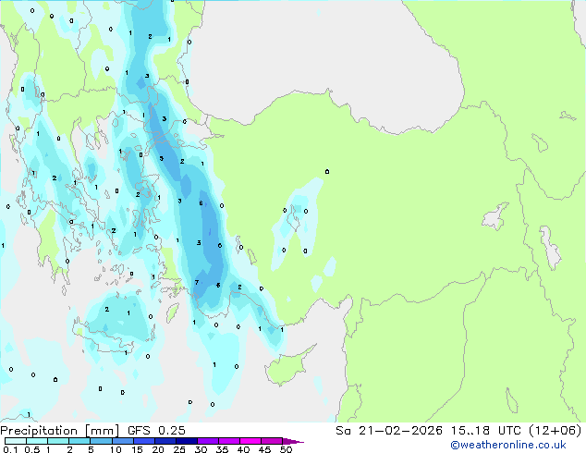The image size is (586, 453).
Task: Click the '45' legend scale label
Action: coord(264,449)
